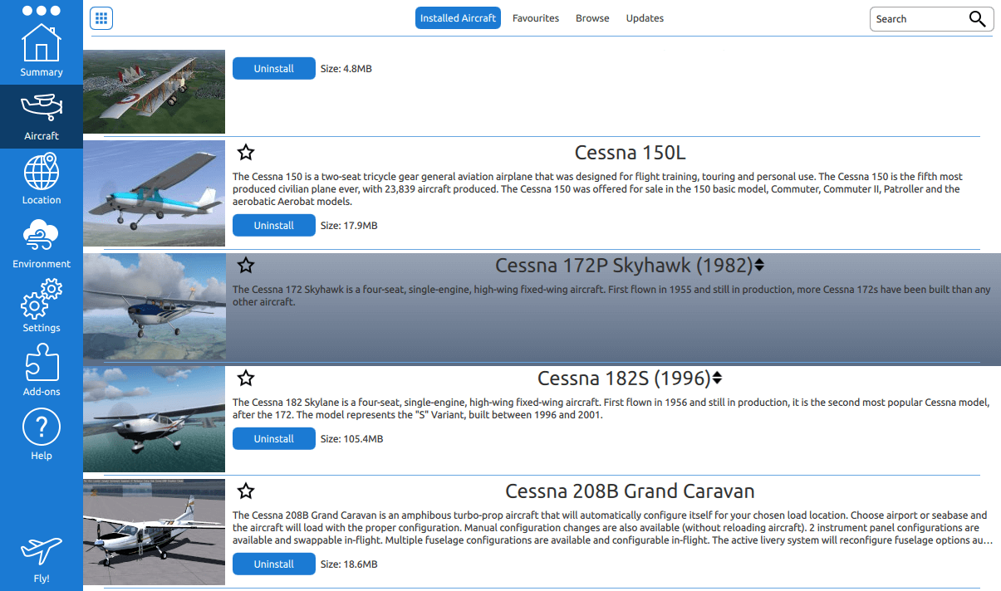Uninstall the Cessna 150L

(274, 226)
